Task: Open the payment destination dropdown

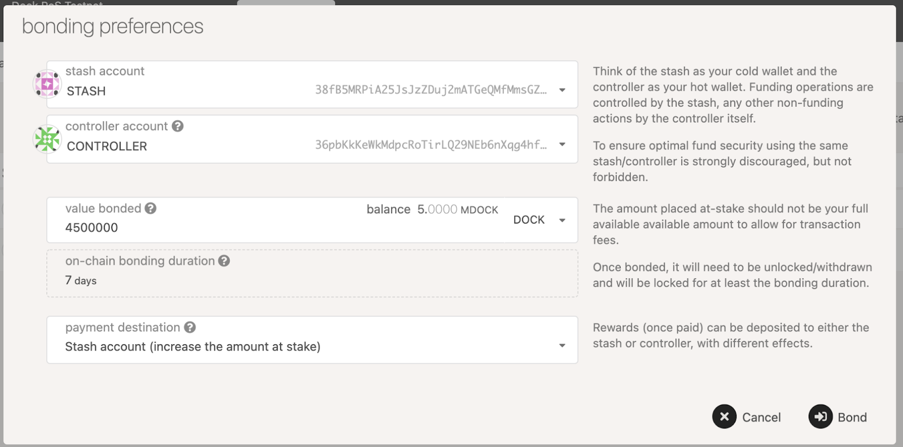Action: (x=562, y=346)
